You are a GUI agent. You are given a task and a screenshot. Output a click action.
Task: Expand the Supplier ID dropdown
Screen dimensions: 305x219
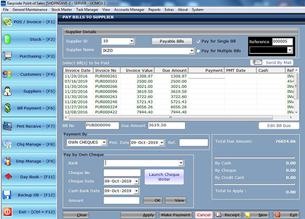point(132,41)
